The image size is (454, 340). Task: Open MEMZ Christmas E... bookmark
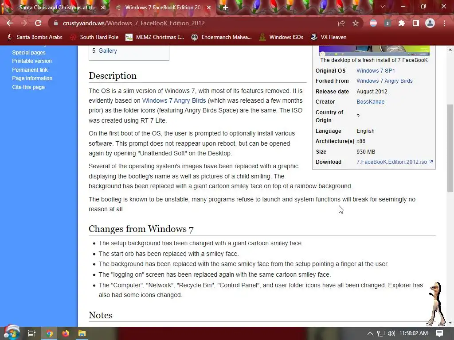point(155,37)
